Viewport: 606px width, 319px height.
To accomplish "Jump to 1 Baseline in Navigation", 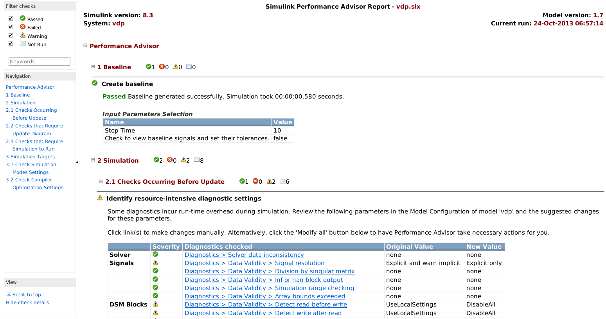I will point(18,95).
